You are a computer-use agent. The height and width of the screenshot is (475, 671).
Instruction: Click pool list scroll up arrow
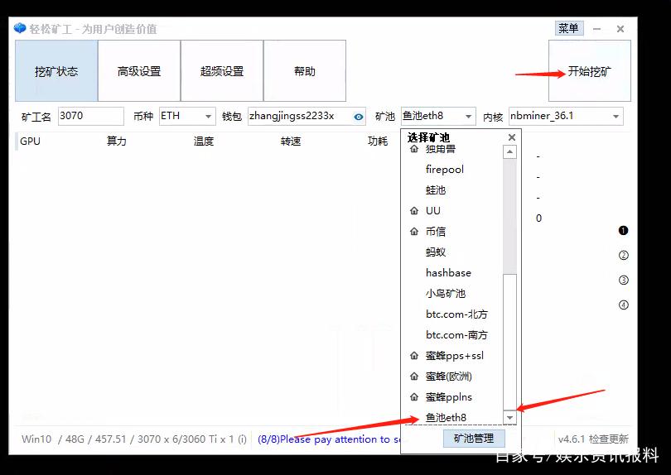tap(509, 151)
